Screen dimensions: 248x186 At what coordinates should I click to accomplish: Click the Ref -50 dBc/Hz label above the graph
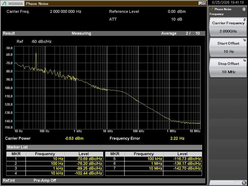pos(34,42)
